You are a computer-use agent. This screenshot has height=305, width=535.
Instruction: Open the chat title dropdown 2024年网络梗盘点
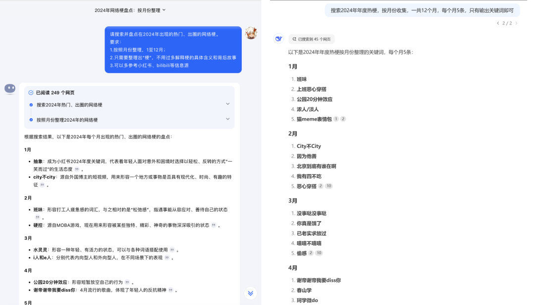[130, 10]
